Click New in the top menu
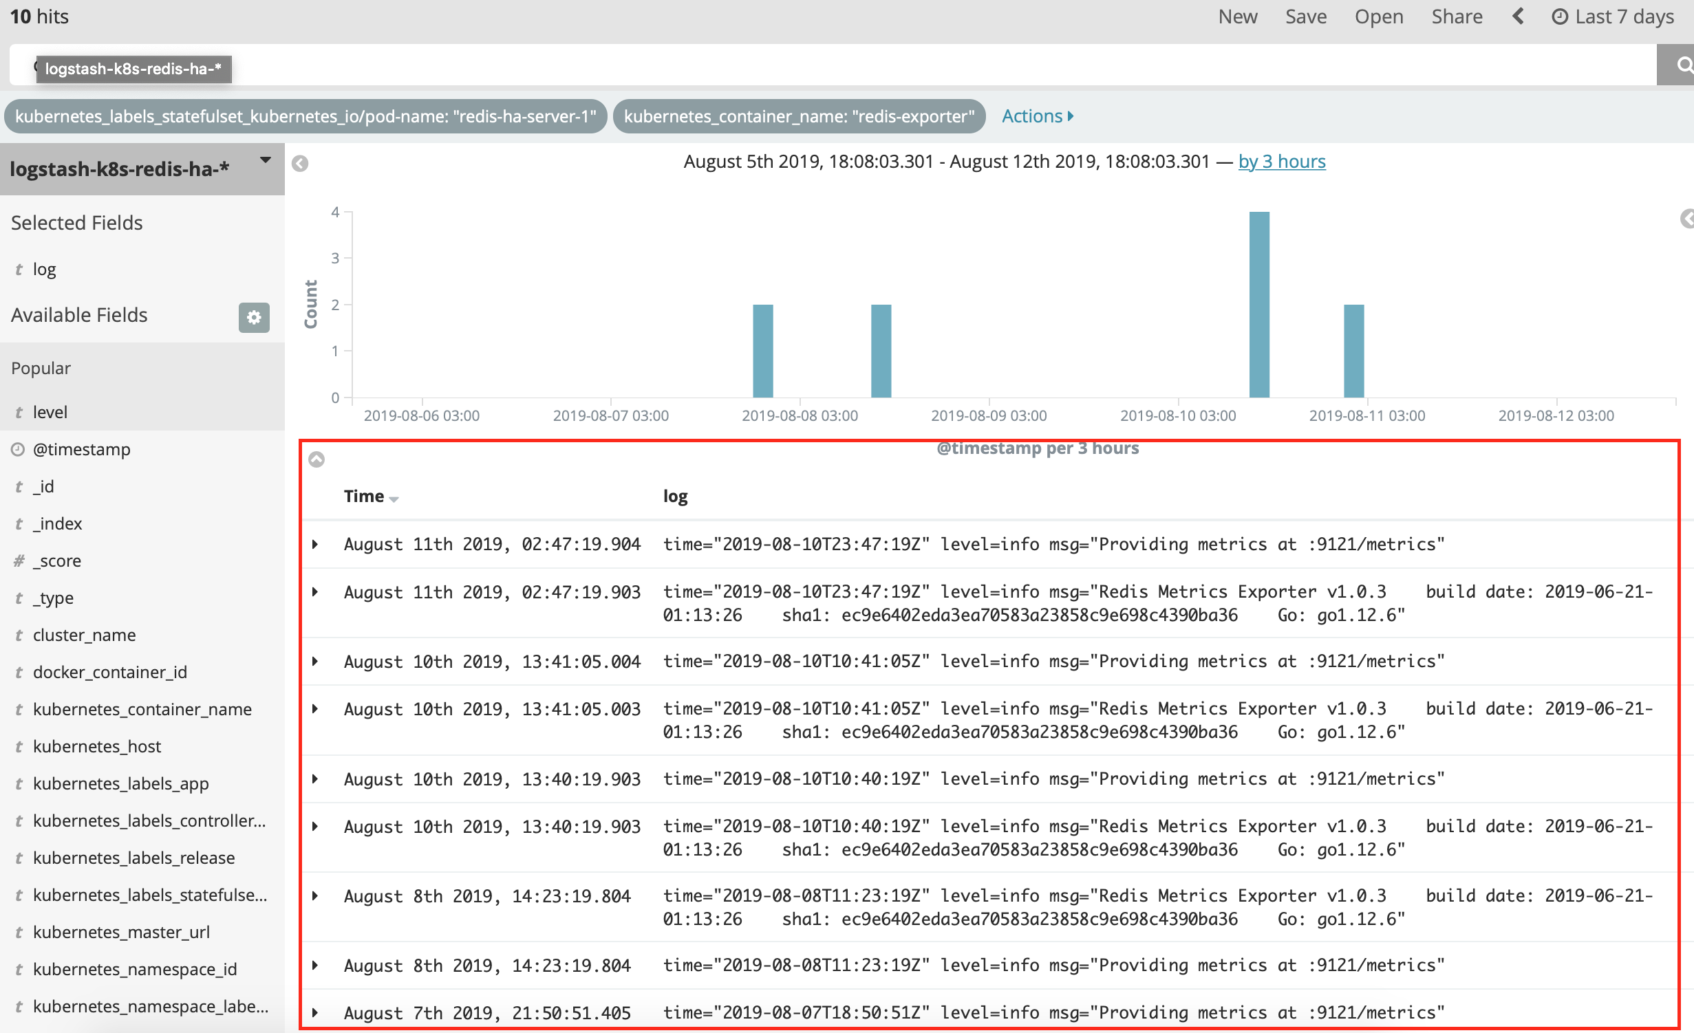The height and width of the screenshot is (1033, 1694). coord(1237,16)
